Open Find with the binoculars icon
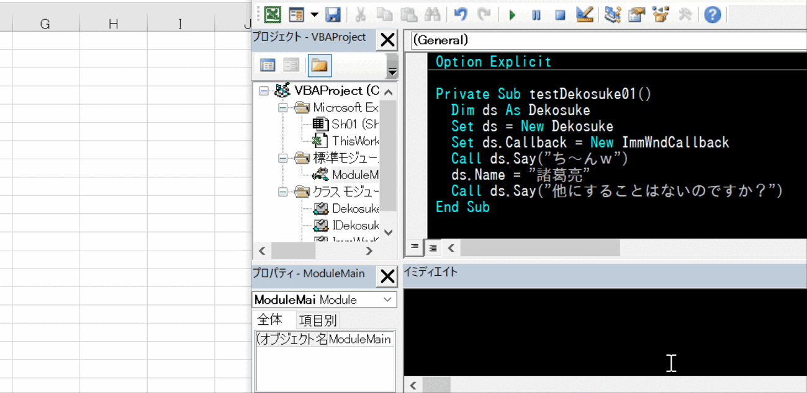This screenshot has width=807, height=393. (x=433, y=14)
